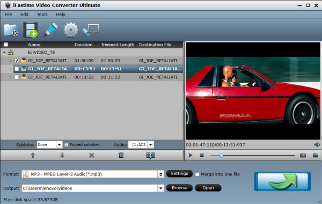Click the Settings button
The image size is (322, 204).
[x=179, y=173]
